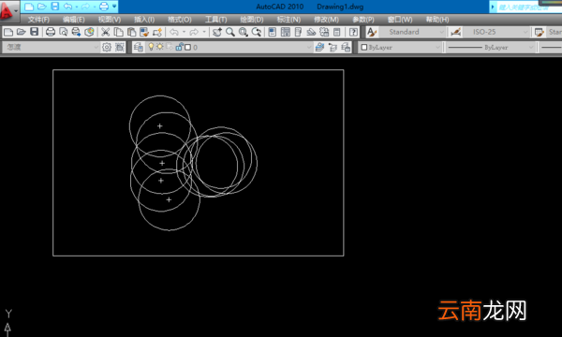Open the QuickCalc calculator icon

pos(337,32)
